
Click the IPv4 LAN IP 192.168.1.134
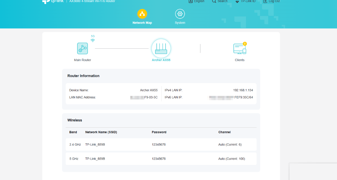point(243,90)
